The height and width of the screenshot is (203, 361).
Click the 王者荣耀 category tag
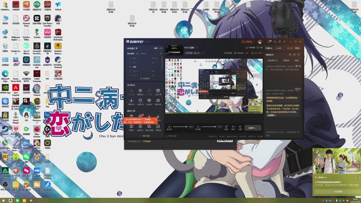[193, 53]
